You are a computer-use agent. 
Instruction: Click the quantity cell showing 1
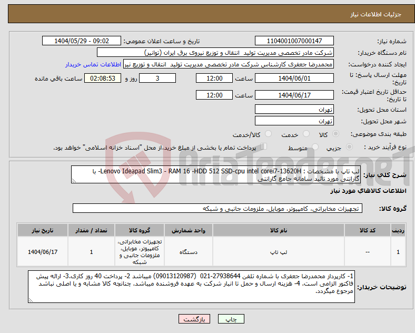(91, 252)
